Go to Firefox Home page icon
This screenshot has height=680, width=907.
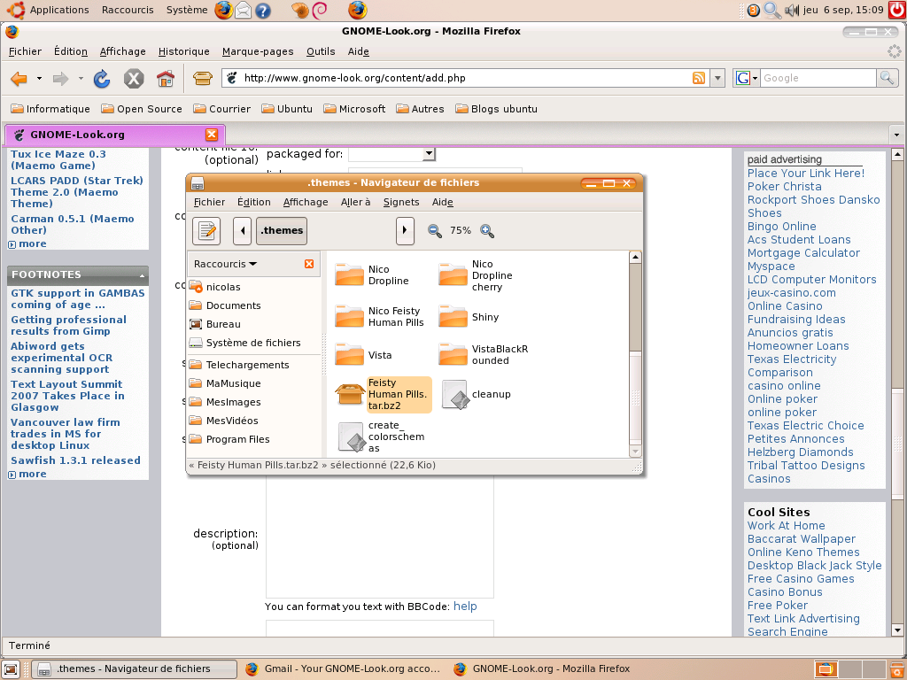[166, 78]
